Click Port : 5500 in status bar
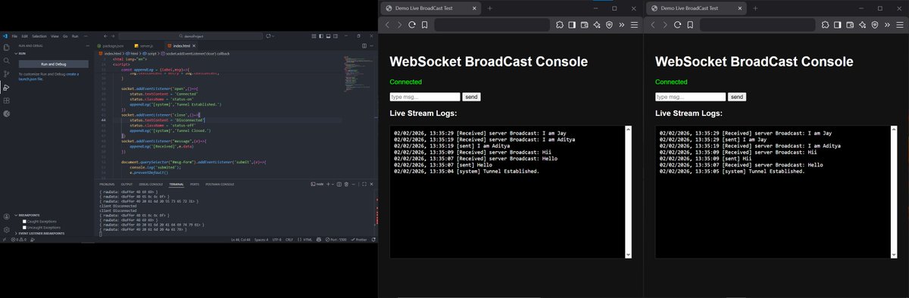909x298 pixels. coord(336,240)
